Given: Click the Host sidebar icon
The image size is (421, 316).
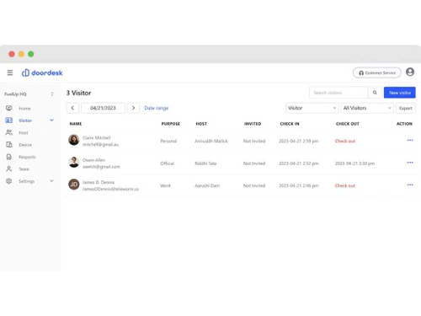Looking at the screenshot, I should [x=9, y=132].
